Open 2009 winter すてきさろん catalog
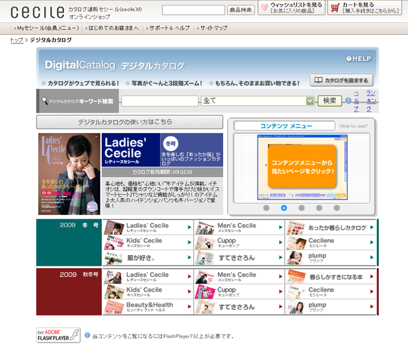408x348 pixels. click(239, 258)
